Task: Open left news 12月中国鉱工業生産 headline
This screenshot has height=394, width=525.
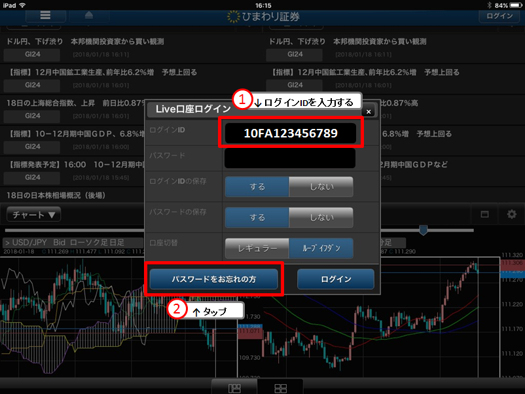Action: (103, 72)
